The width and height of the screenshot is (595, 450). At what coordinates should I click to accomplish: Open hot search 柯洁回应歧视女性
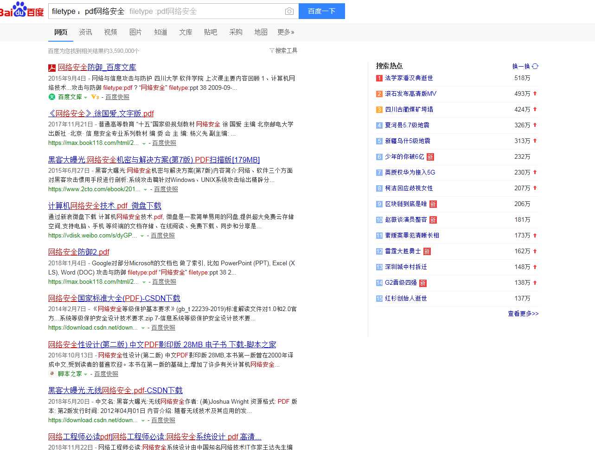(409, 188)
